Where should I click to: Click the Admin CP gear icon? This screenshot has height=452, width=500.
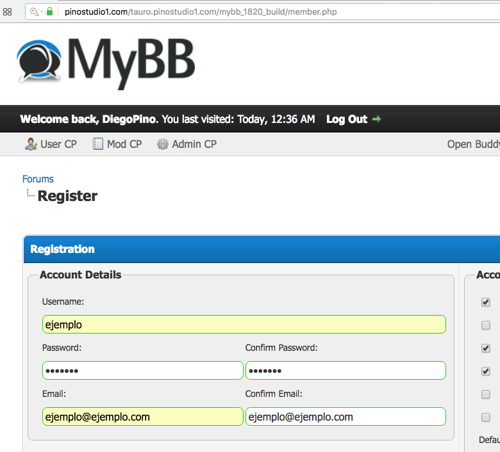point(163,144)
